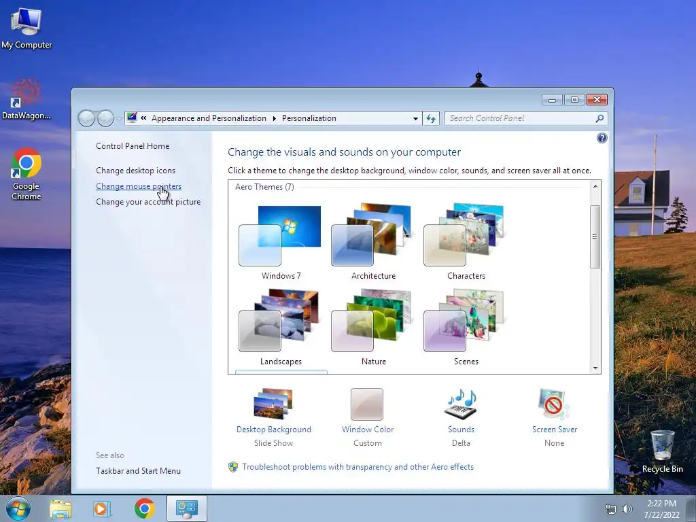
Task: Click the blue help question mark icon
Action: pyautogui.click(x=602, y=138)
